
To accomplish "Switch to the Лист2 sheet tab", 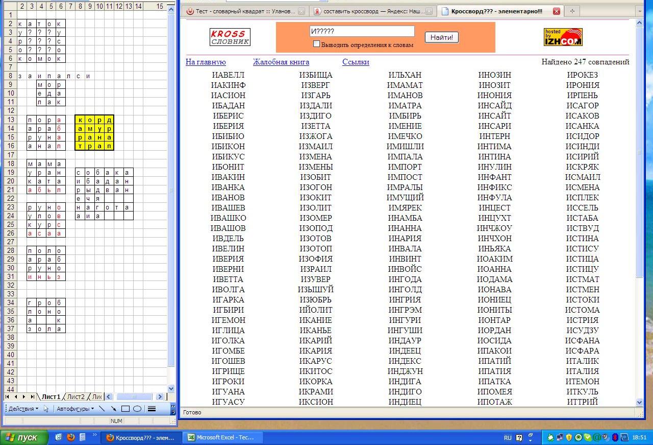I will [76, 396].
